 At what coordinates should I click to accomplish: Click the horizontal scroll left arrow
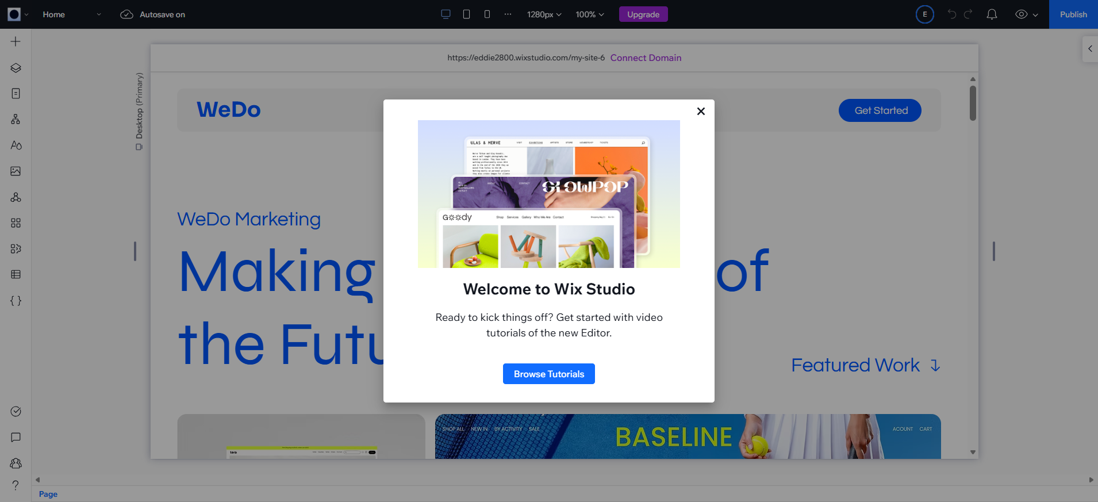click(38, 480)
